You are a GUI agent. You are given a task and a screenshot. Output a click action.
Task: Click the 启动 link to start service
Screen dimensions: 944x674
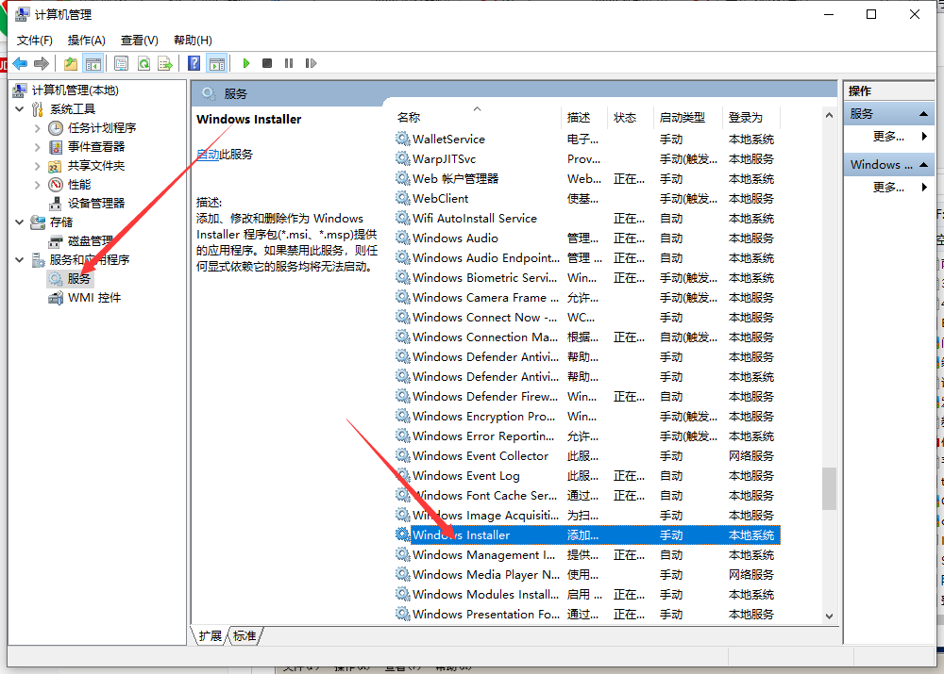208,155
